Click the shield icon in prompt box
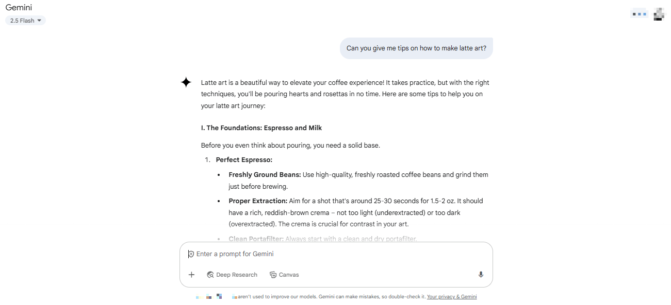This screenshot has height=305, width=671. coord(191,254)
